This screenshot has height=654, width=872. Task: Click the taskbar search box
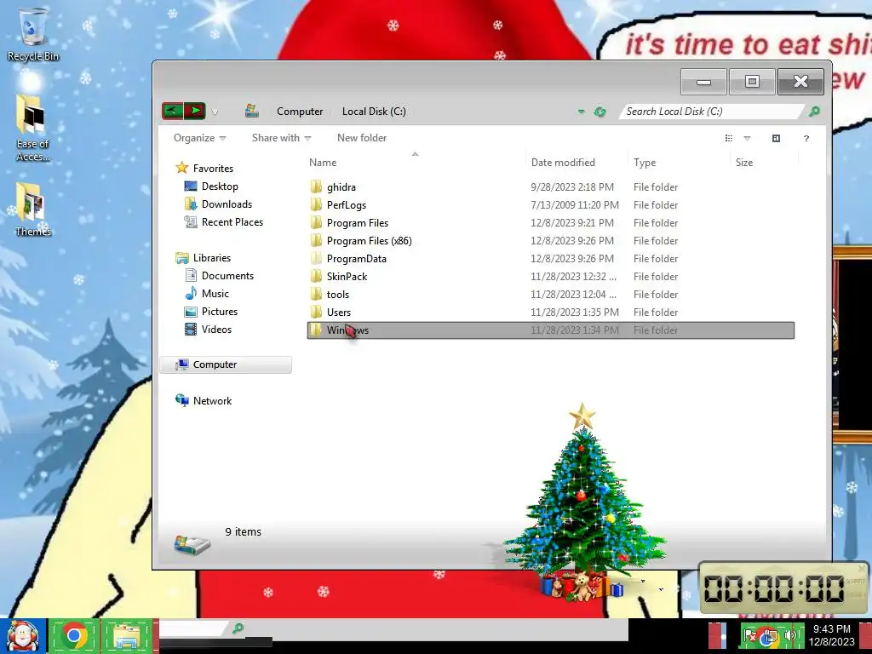click(x=195, y=629)
